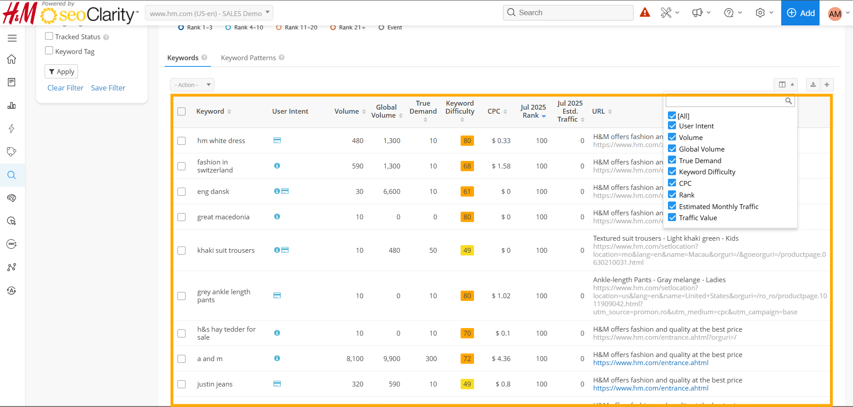The image size is (853, 407).
Task: Open the help question mark icon
Action: tap(729, 13)
